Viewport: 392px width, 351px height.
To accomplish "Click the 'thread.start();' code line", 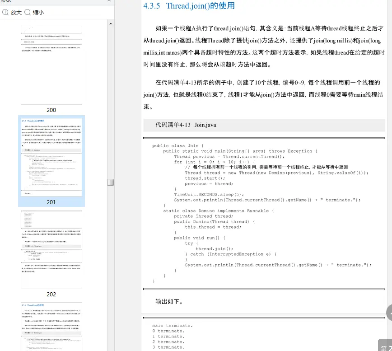I will [205, 178].
